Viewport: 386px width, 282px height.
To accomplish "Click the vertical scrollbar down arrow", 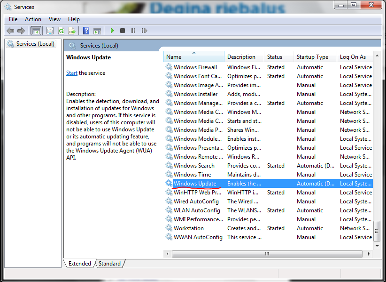I will pos(377,246).
